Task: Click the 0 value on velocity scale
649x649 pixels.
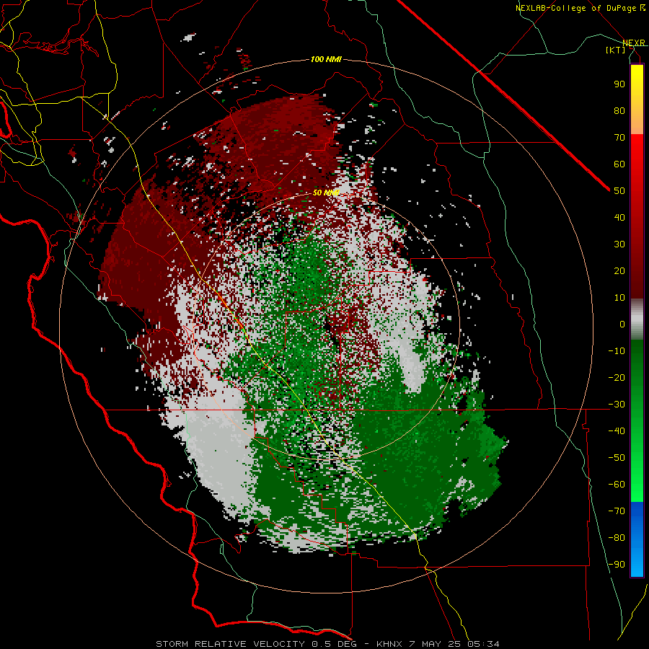Action: (622, 324)
